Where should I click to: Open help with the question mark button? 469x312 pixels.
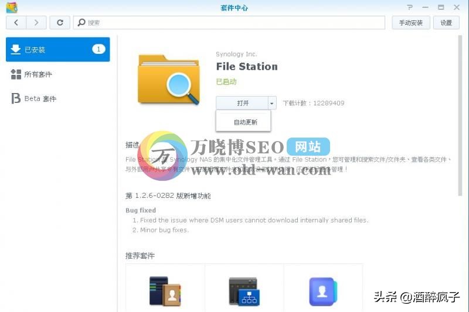(x=409, y=7)
